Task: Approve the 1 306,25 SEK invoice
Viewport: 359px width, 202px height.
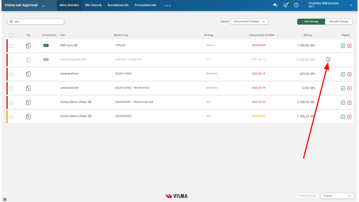Action: 343,117
